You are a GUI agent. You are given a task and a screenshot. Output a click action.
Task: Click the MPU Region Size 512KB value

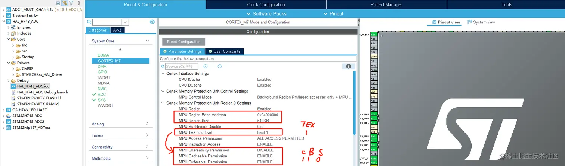263,121
